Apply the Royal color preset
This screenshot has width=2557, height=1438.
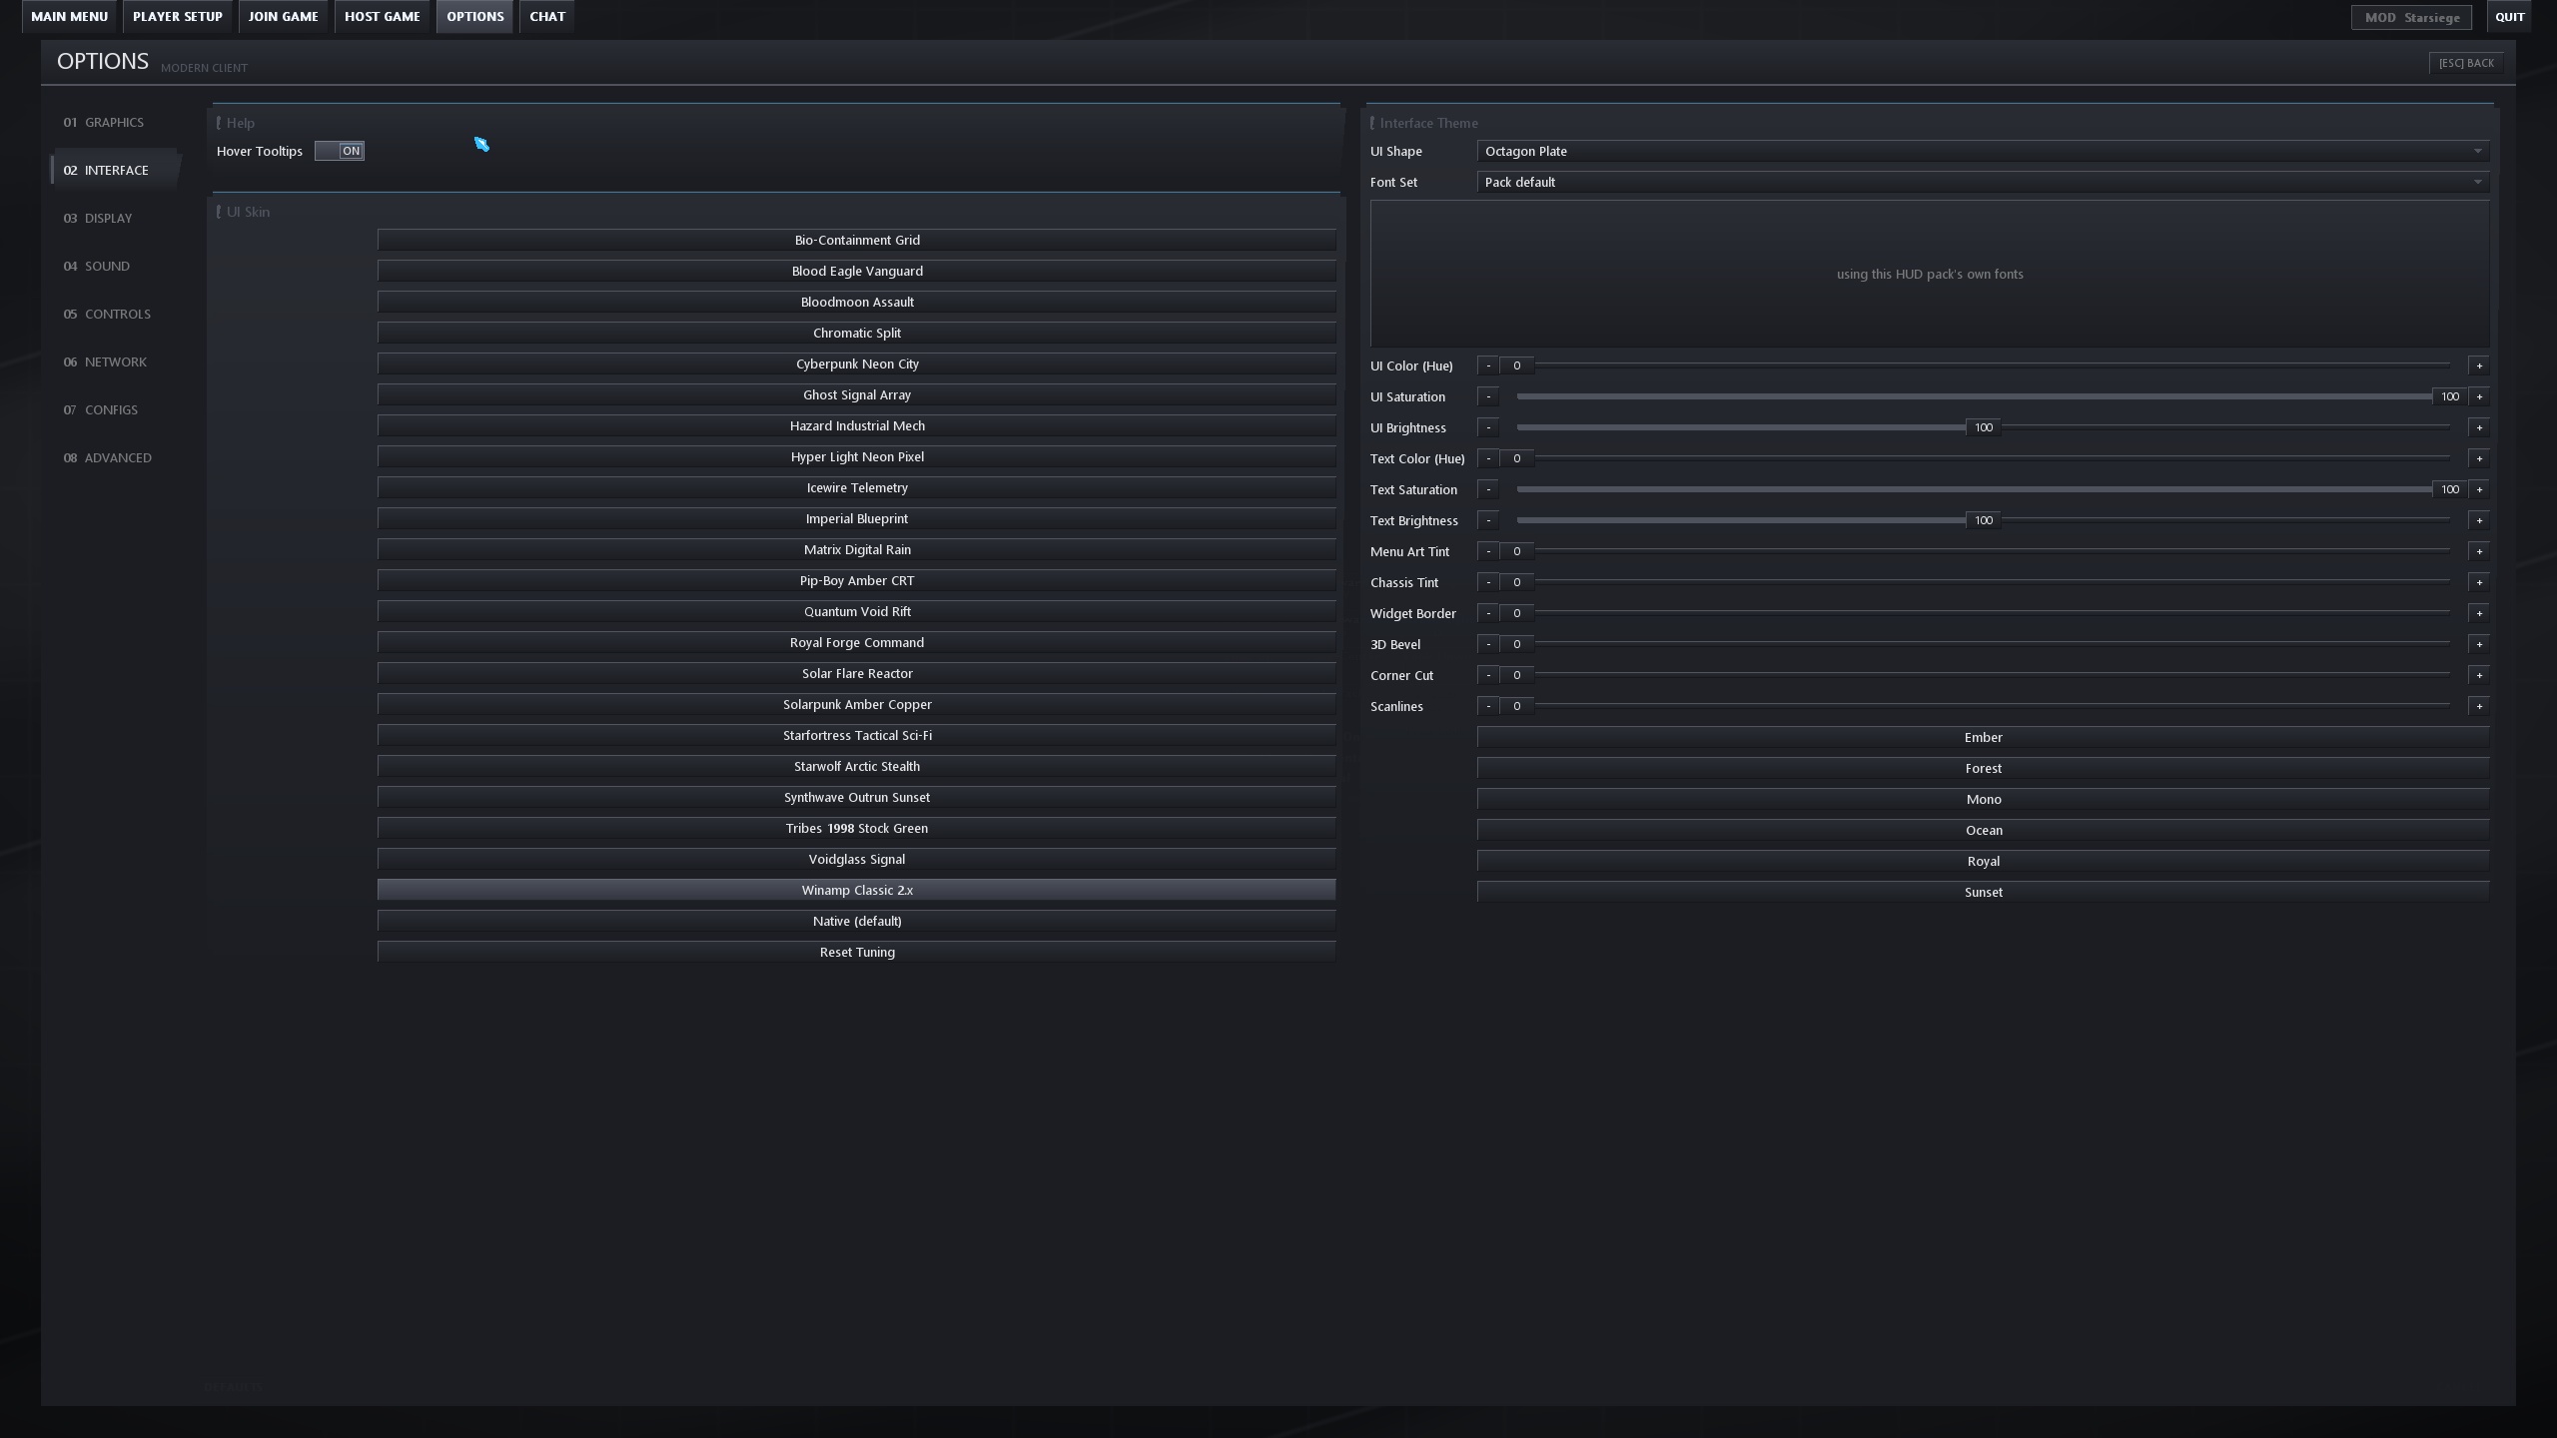[x=1983, y=861]
